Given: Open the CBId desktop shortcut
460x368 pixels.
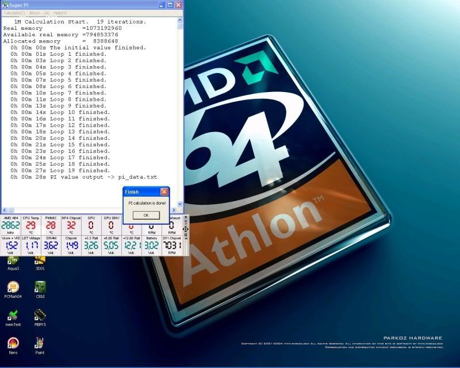Looking at the screenshot, I should click(x=40, y=290).
